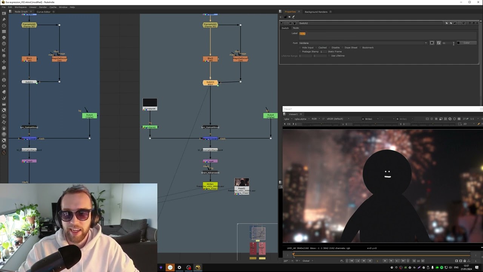This screenshot has width=483, height=272.
Task: Toggle the Disable checkbox
Action: point(330,48)
